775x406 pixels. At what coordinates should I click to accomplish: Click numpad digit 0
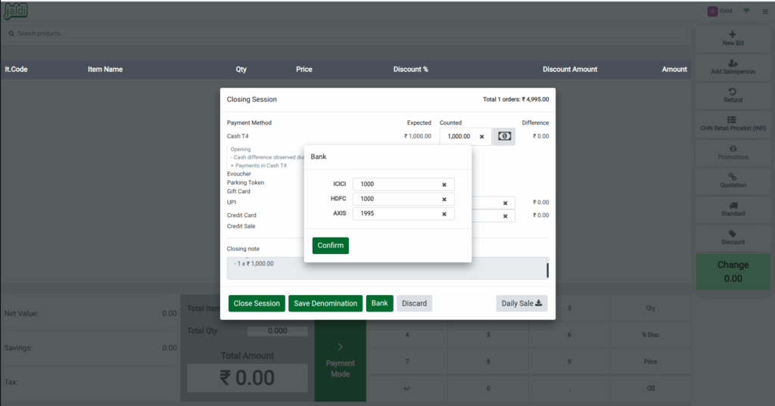488,388
